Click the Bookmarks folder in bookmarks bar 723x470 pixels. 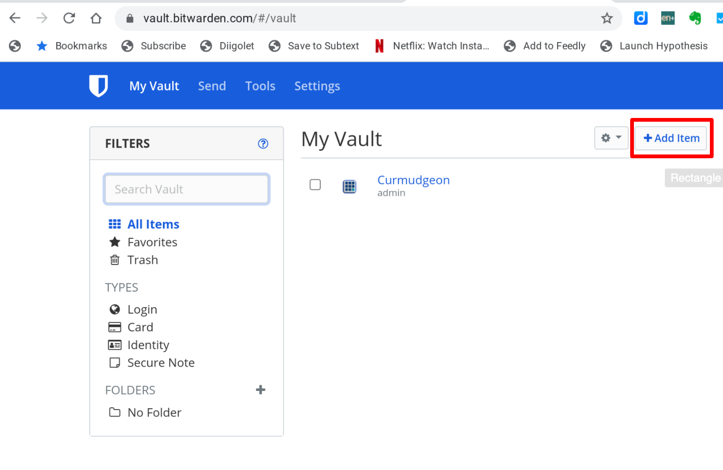72,46
